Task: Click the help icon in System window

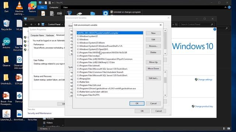Action: coord(215,29)
